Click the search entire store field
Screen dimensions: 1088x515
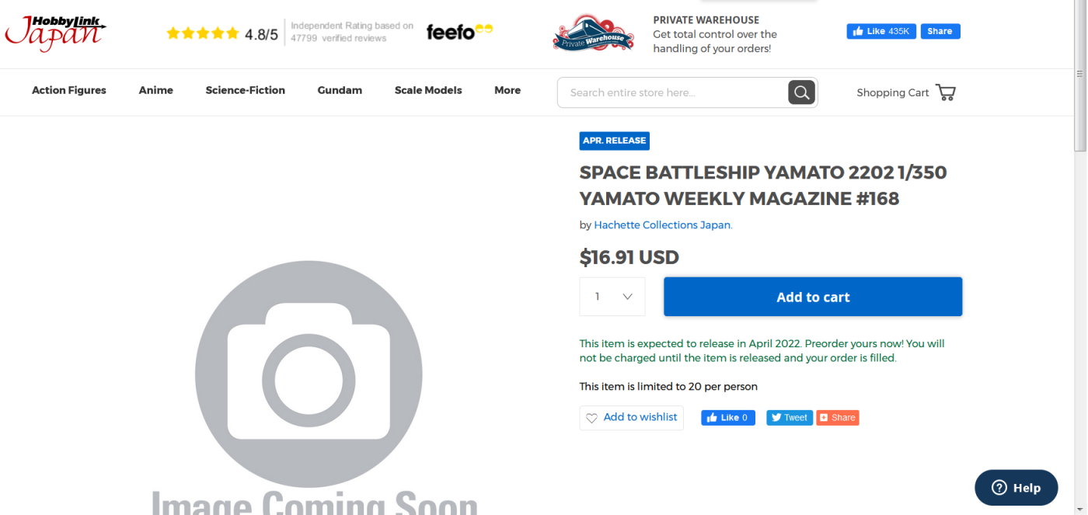pyautogui.click(x=672, y=92)
